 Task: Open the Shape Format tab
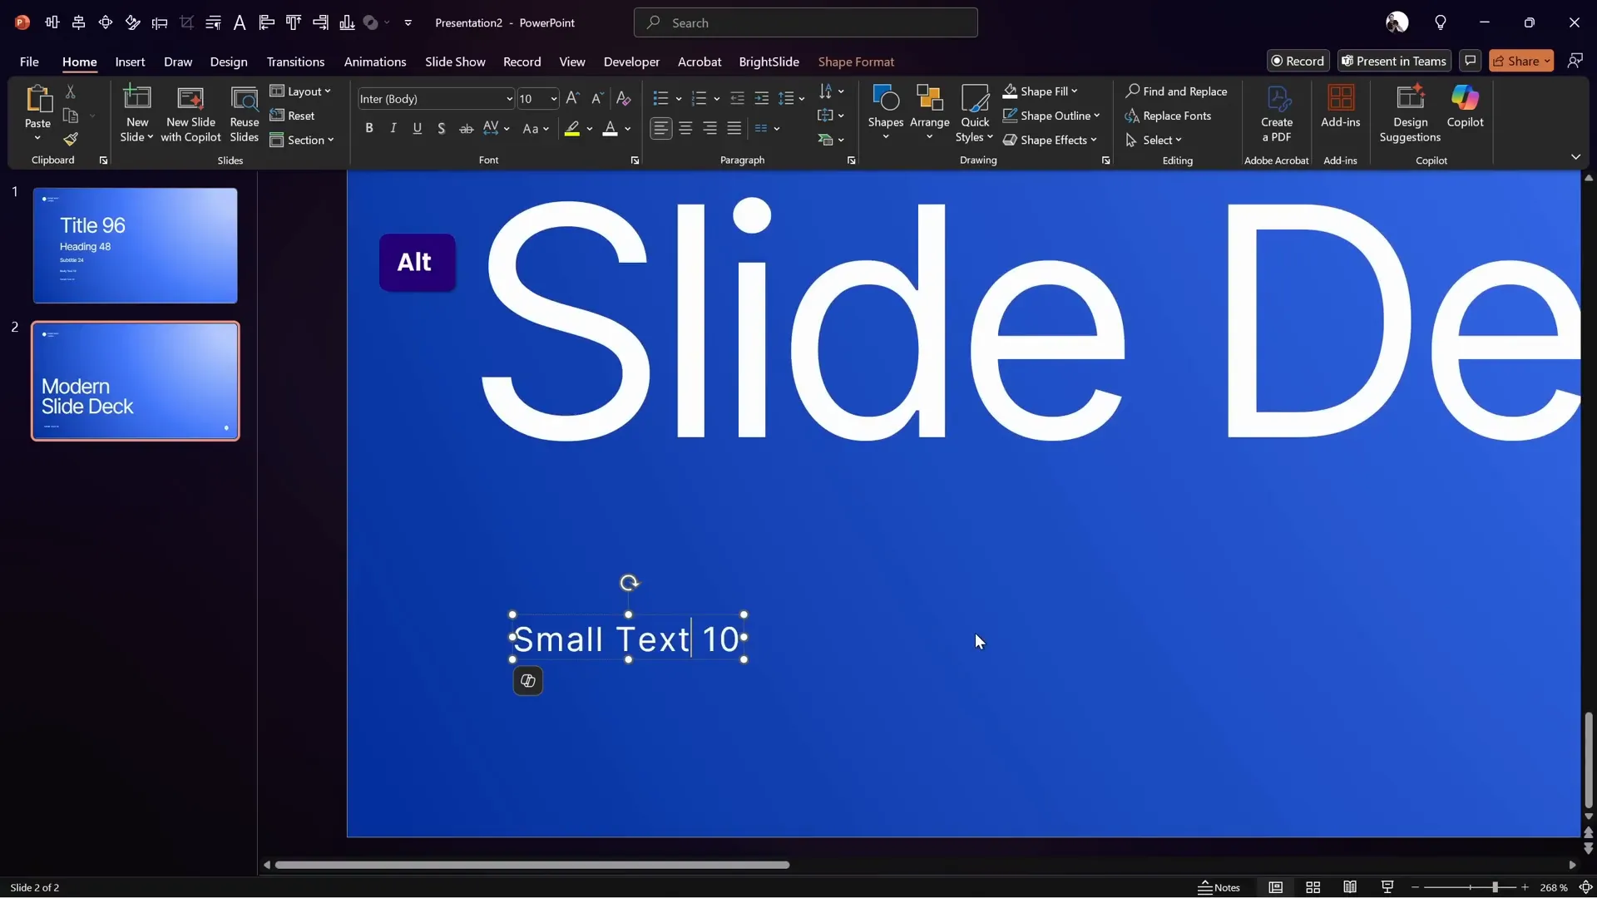pyautogui.click(x=858, y=62)
